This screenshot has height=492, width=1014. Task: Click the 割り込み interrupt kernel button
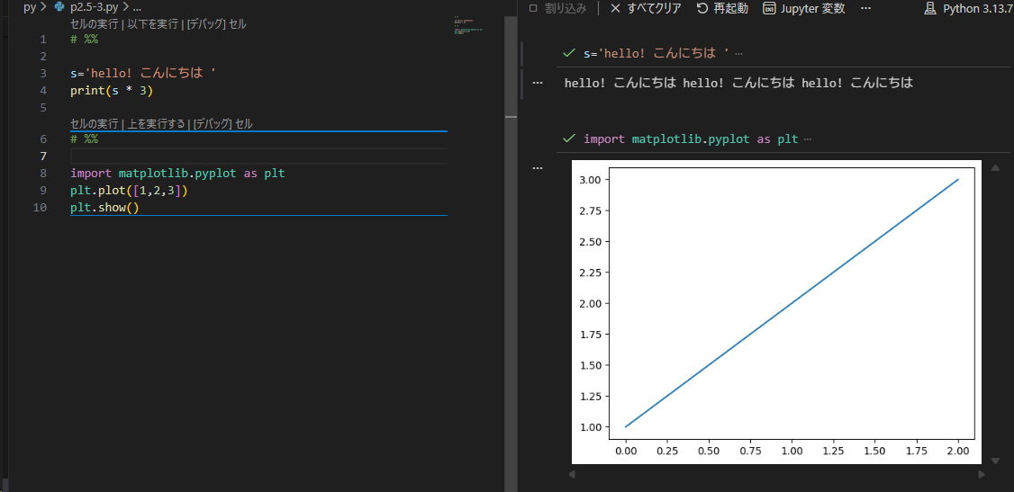coord(558,8)
